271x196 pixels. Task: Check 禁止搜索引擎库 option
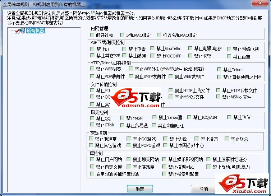[164, 174]
